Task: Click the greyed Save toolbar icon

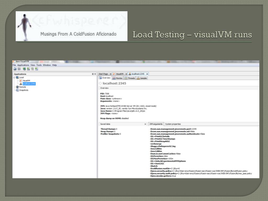Action: coord(19,69)
